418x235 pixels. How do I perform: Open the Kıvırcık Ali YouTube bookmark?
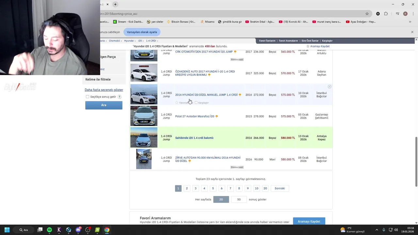point(293,22)
